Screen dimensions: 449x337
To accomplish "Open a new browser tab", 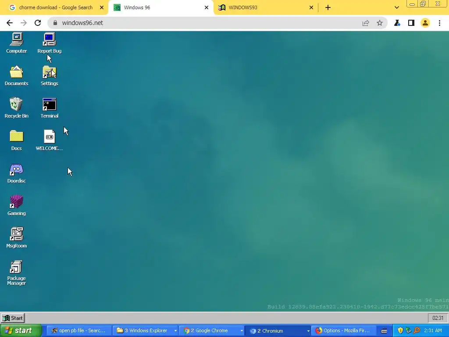I will tap(328, 7).
